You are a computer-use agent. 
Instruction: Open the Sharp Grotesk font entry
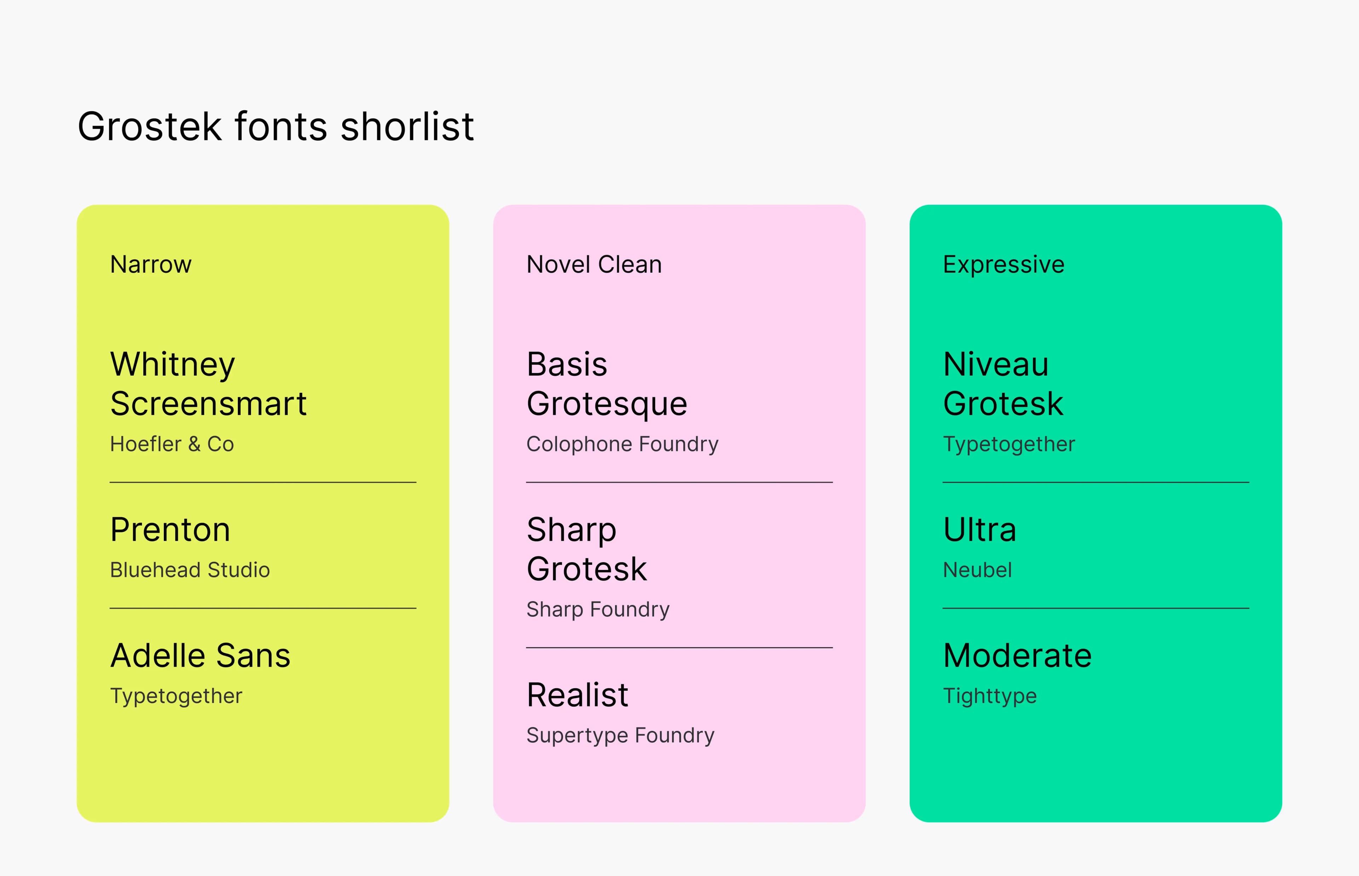click(586, 550)
